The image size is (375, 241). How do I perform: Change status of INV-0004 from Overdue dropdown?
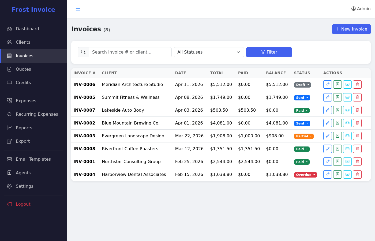(x=305, y=175)
